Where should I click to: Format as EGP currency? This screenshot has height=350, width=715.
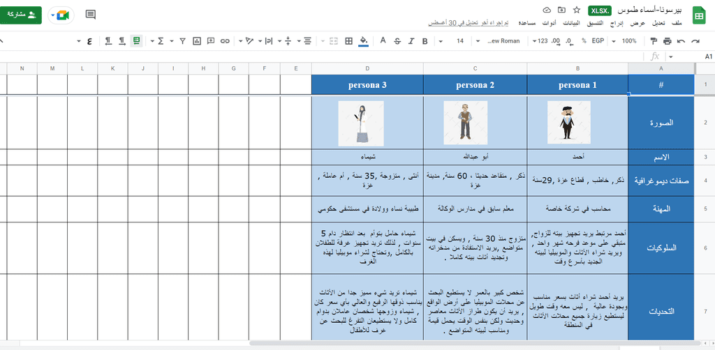(x=598, y=41)
